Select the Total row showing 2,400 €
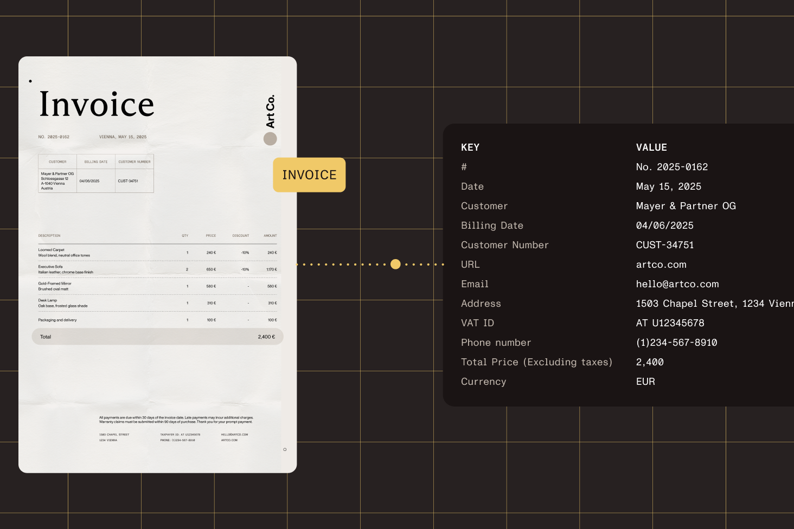The image size is (794, 529). coord(157,337)
